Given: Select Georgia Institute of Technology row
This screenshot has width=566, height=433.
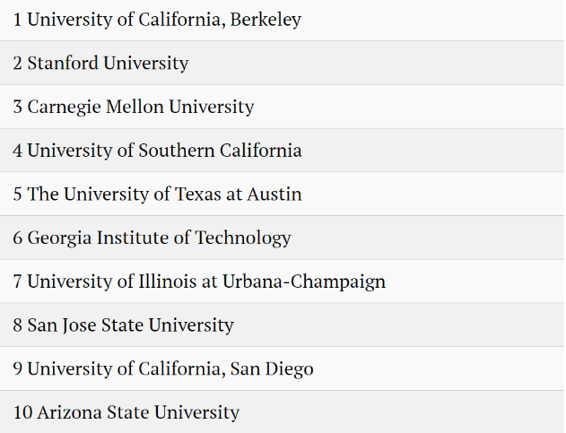Looking at the screenshot, I should (x=283, y=238).
